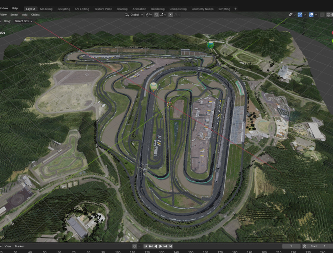333x253 pixels.
Task: Toggle proportional editing
Action: [x=170, y=15]
